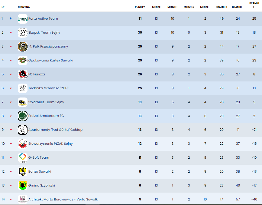Click the G-Soft Team logo

click(x=23, y=157)
